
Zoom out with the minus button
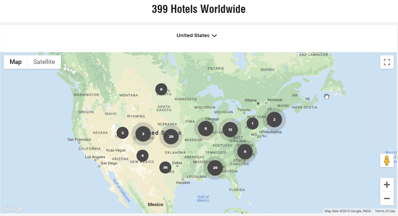point(387,199)
